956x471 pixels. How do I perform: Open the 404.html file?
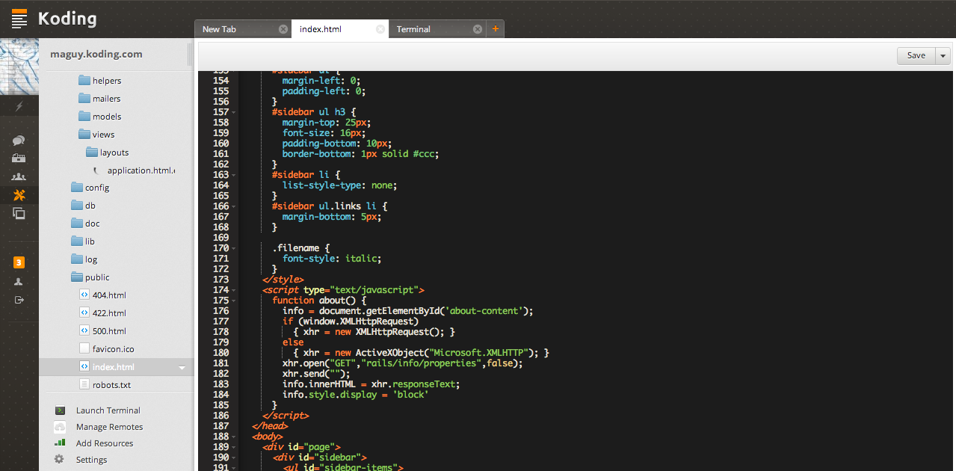(x=108, y=295)
